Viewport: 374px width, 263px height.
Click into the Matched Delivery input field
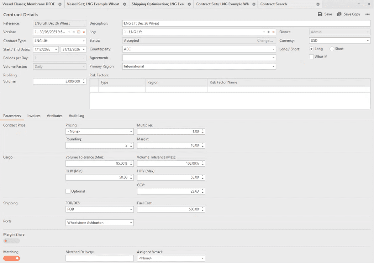(x=99, y=258)
